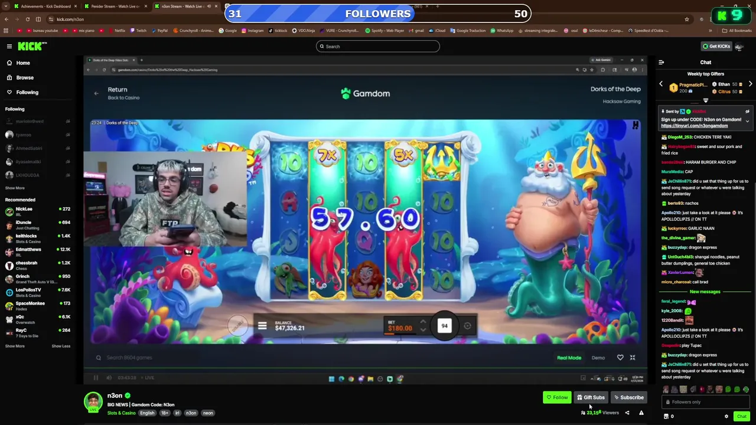Expand the pinned message chevron

coord(747,121)
